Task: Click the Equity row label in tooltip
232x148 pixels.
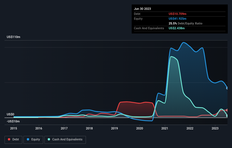Action: coord(138,19)
